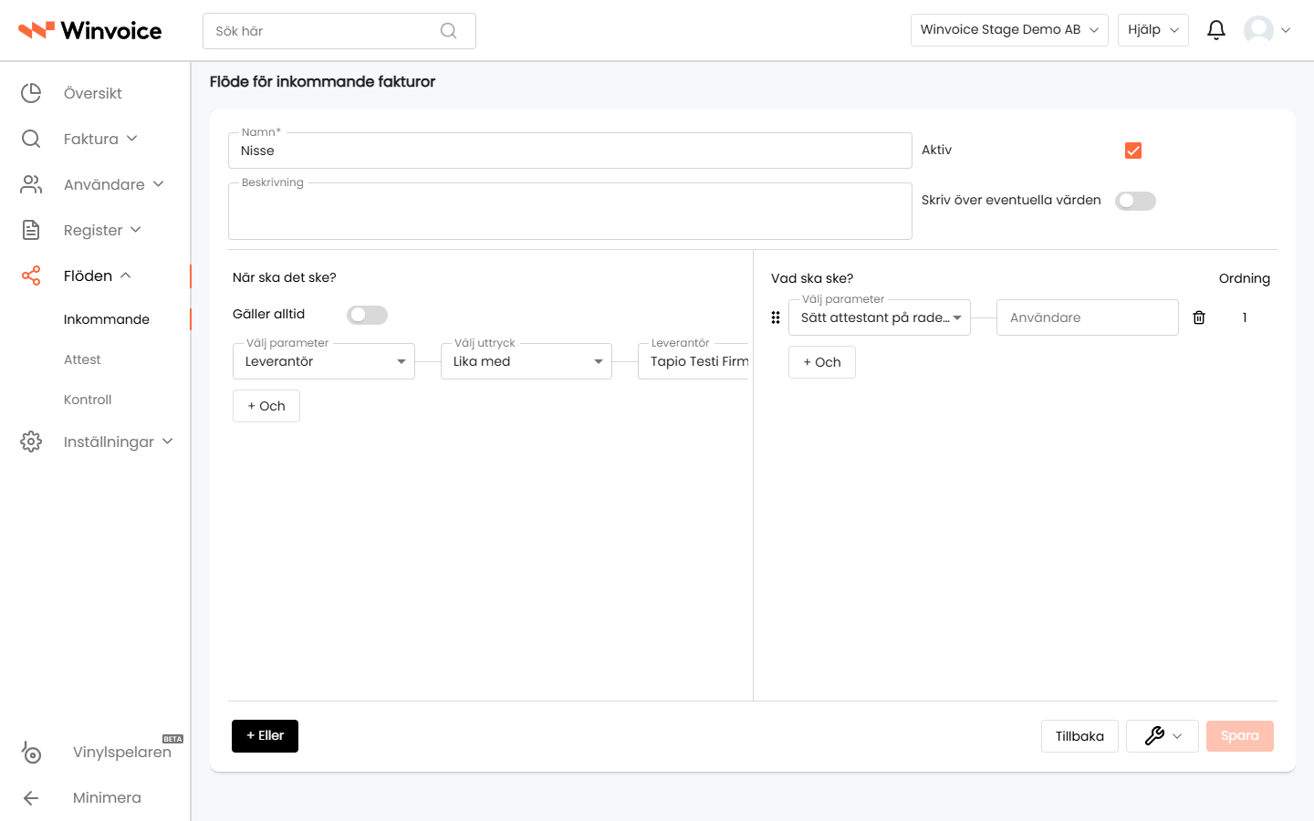The image size is (1314, 821).
Task: Open the user avatar menu
Action: (1267, 30)
